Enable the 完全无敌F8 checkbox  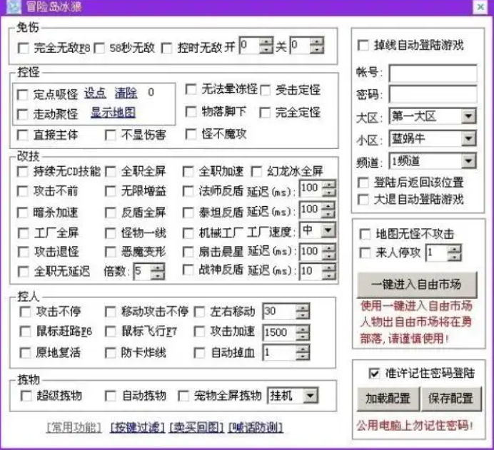pyautogui.click(x=24, y=48)
